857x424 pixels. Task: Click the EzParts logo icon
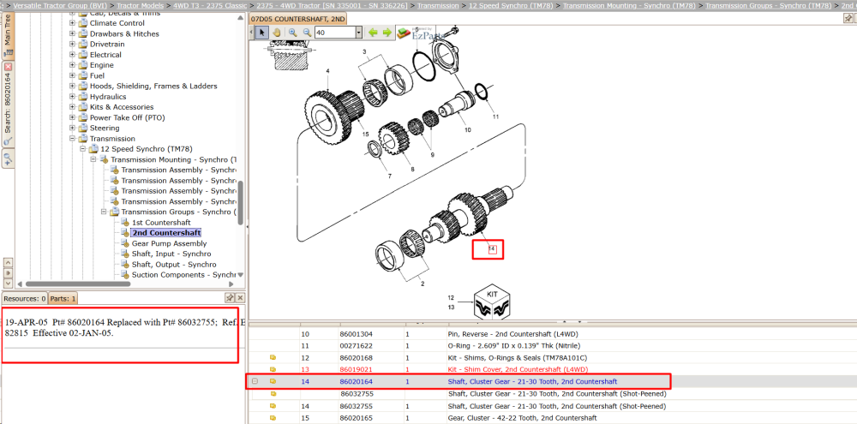click(x=405, y=33)
